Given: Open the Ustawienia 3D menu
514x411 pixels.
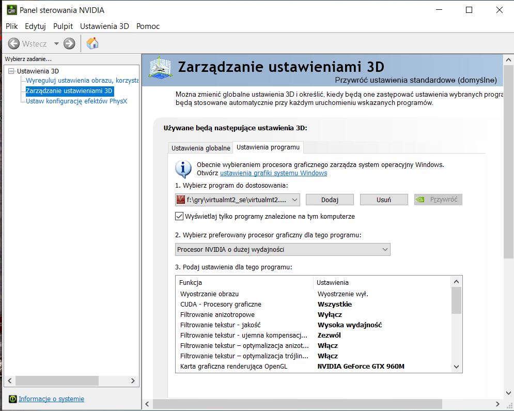Looking at the screenshot, I should pyautogui.click(x=104, y=26).
